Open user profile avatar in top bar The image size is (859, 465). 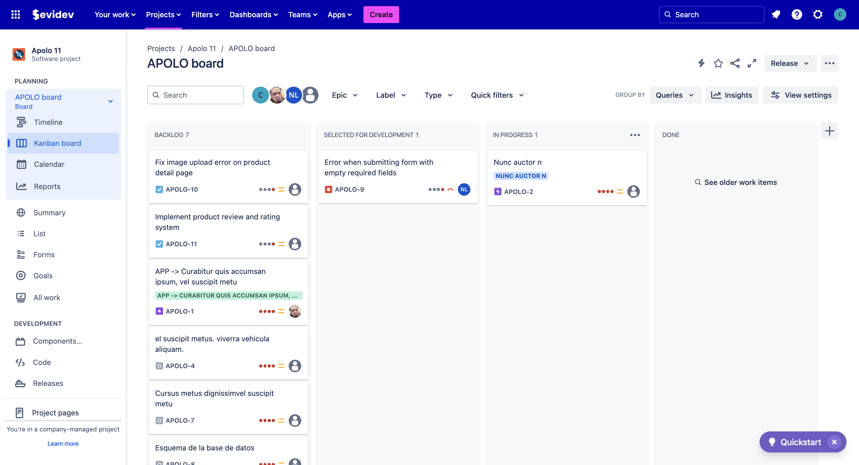[x=840, y=14]
